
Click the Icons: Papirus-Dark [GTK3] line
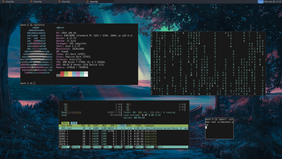coord(73,57)
